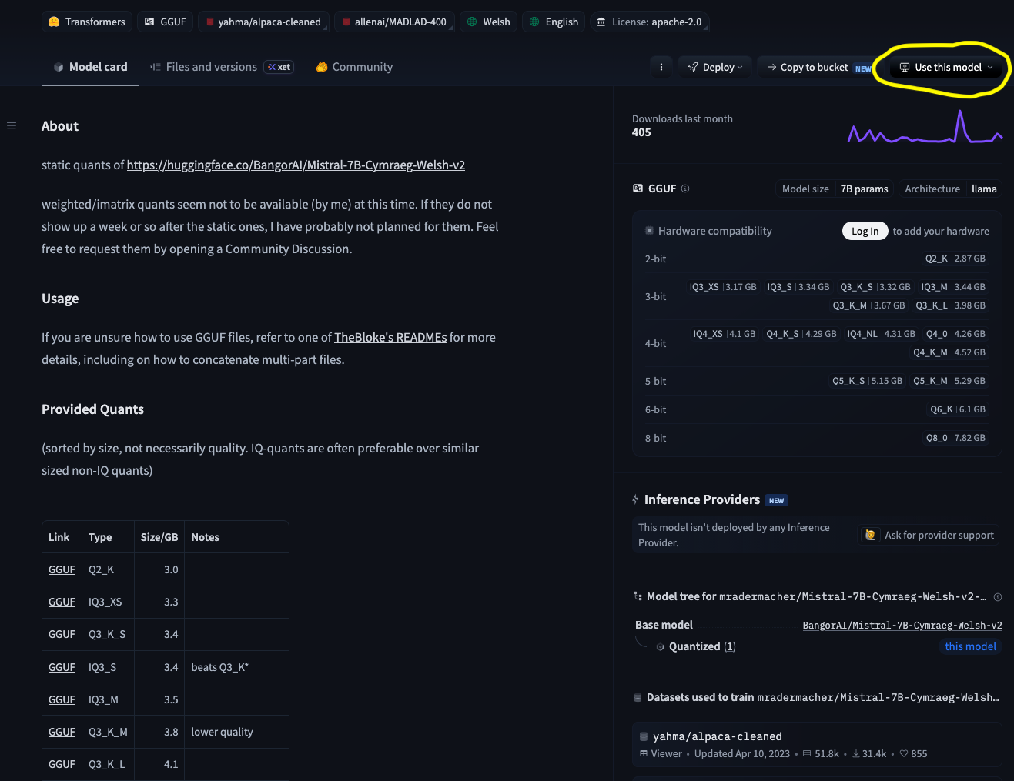Pick the Q8_0 7.82 GB quant chip
This screenshot has width=1014, height=781.
point(955,438)
